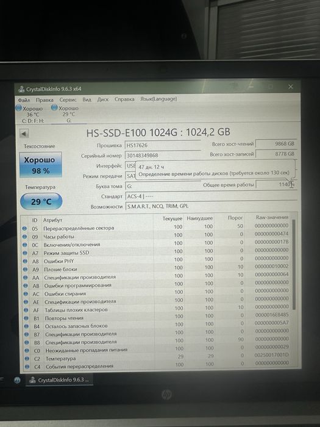Open the Правка menu
This screenshot has width=320, height=427.
(44, 100)
